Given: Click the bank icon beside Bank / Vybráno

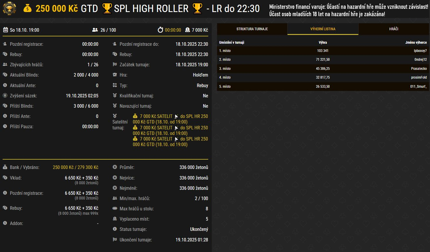Looking at the screenshot, I should click(x=5, y=167).
